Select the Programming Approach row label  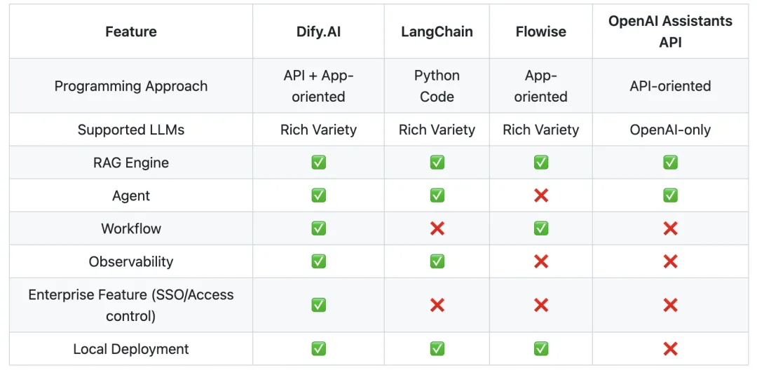[131, 86]
